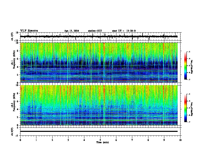Click the "ch.1(V)" waveform axis label
Image resolution: width=203 pixels, height=157 pixels.
point(12,36)
